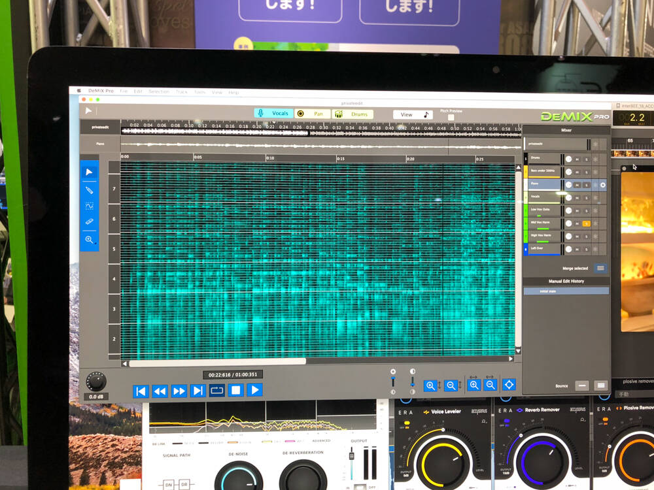Click the fit-to-view target icon
Screen dimensions: 654x490
509,384
